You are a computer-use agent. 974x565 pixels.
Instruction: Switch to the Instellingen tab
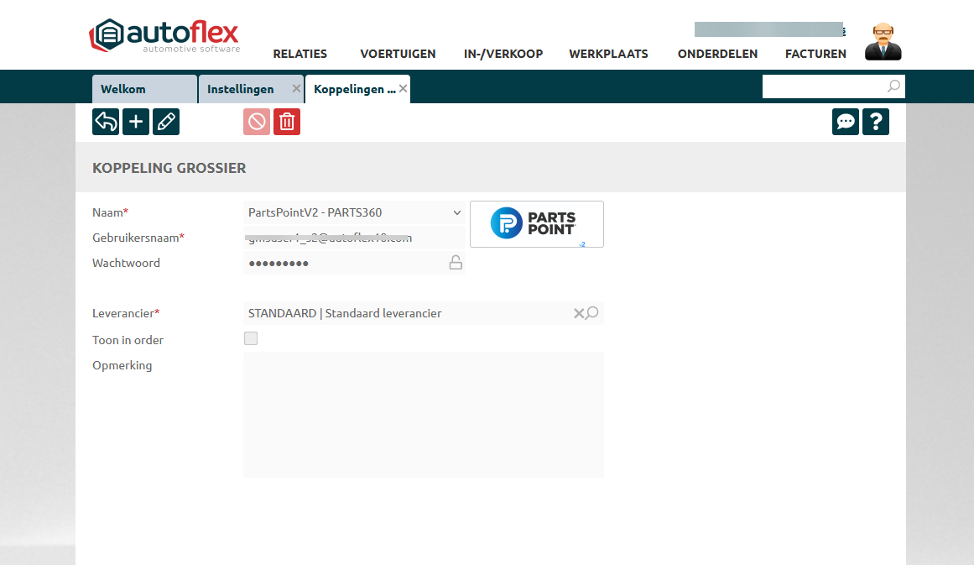241,89
